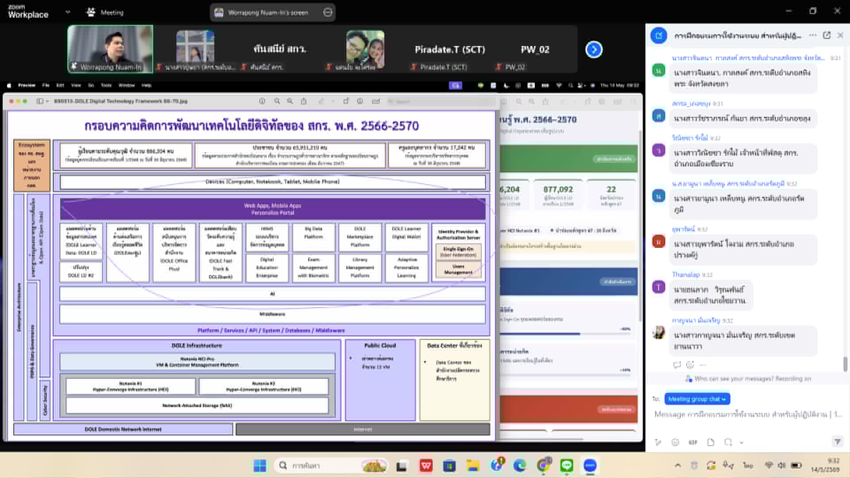This screenshot has width=850, height=478.
Task: Select the PW_02 participant tile
Action: tap(535, 49)
